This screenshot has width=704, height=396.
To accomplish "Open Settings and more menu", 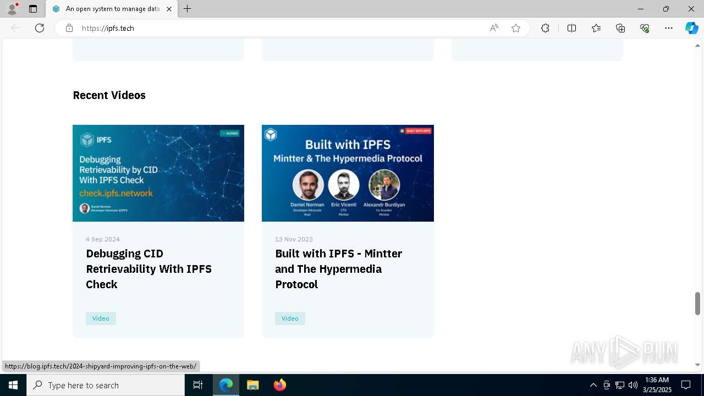I will (669, 28).
